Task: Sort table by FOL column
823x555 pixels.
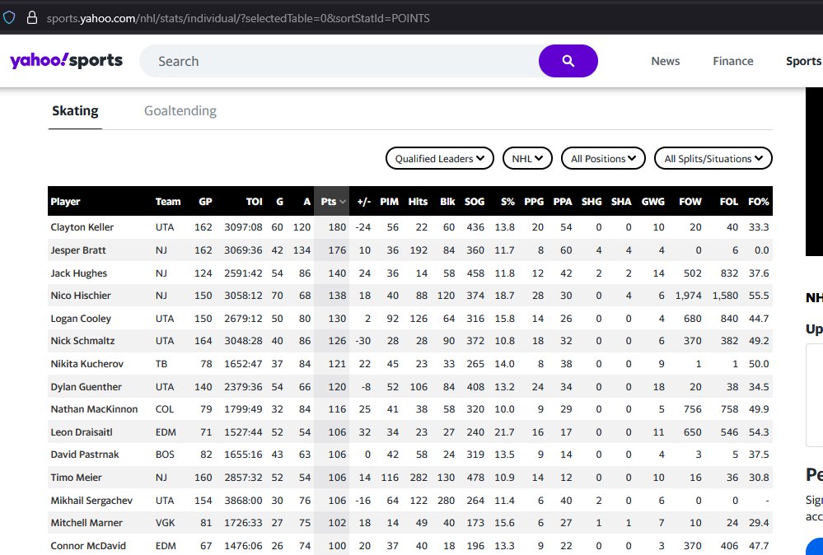Action: pos(729,202)
